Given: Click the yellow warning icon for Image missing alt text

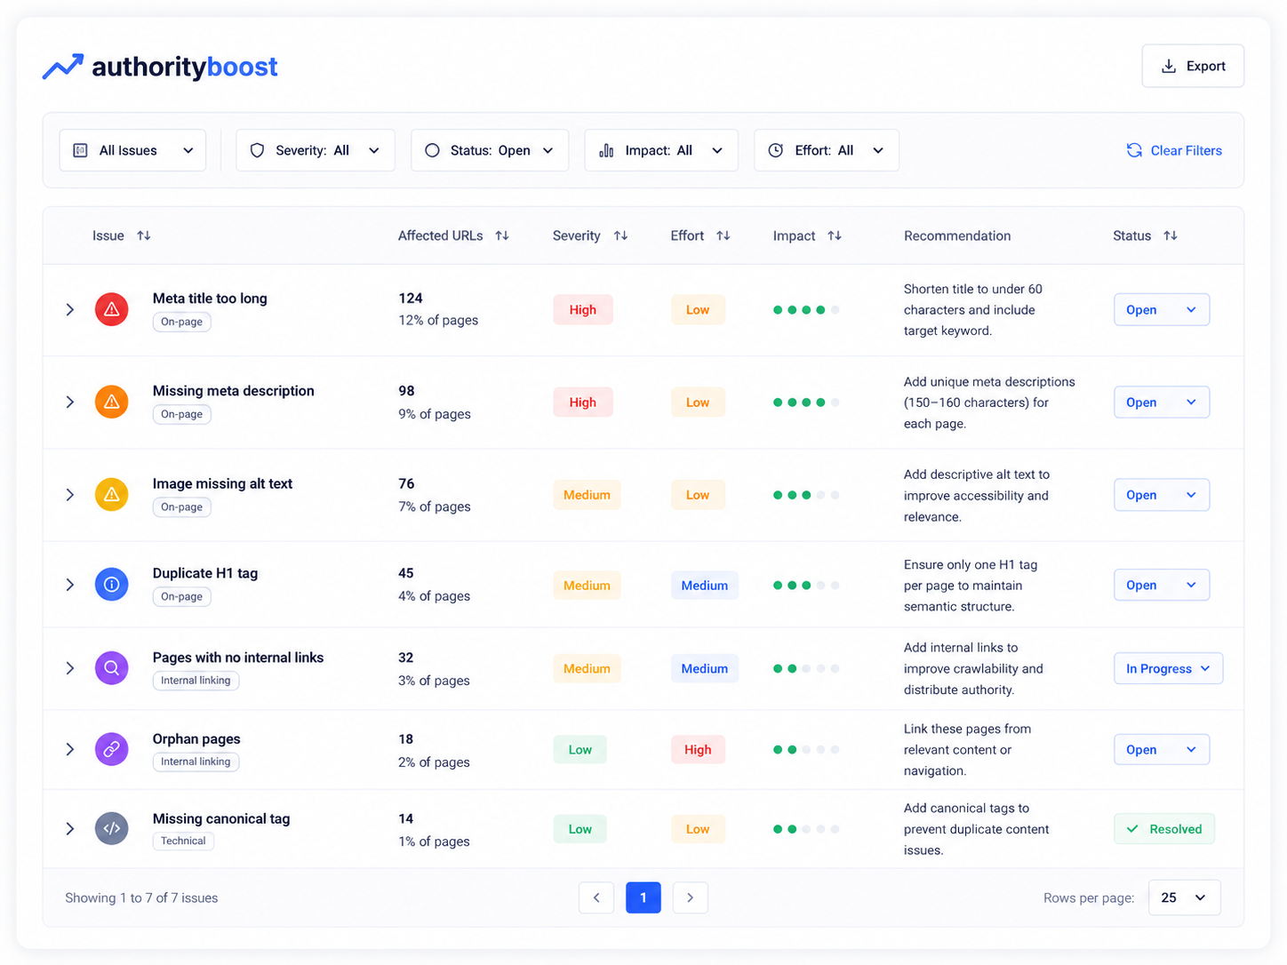Looking at the screenshot, I should click(x=112, y=494).
